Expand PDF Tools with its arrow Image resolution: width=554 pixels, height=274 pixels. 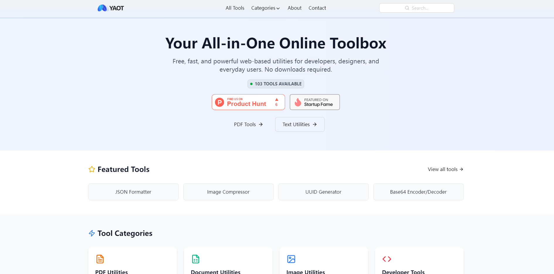[x=260, y=124]
